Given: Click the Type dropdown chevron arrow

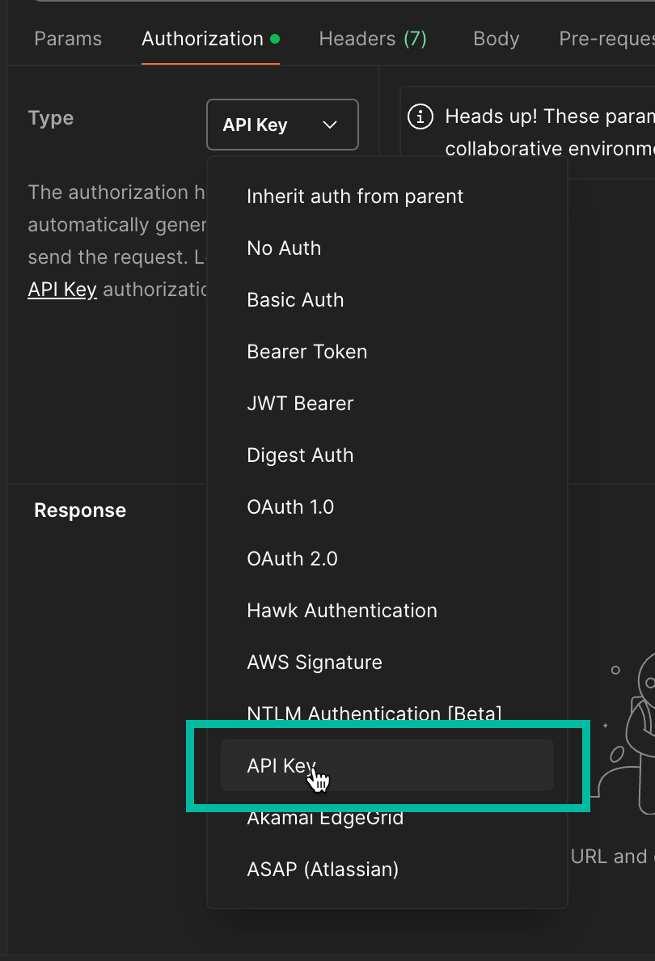Looking at the screenshot, I should pyautogui.click(x=330, y=125).
